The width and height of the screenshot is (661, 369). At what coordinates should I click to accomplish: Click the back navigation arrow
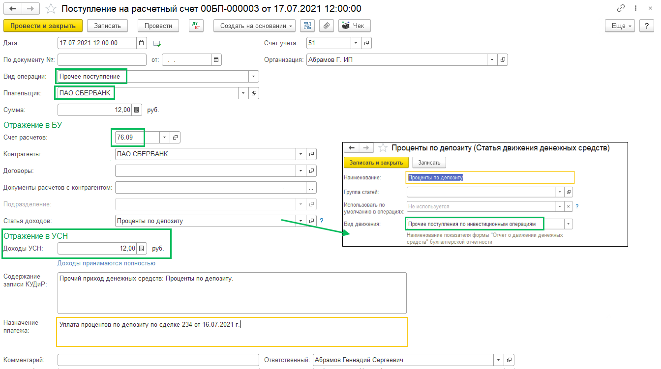[13, 9]
